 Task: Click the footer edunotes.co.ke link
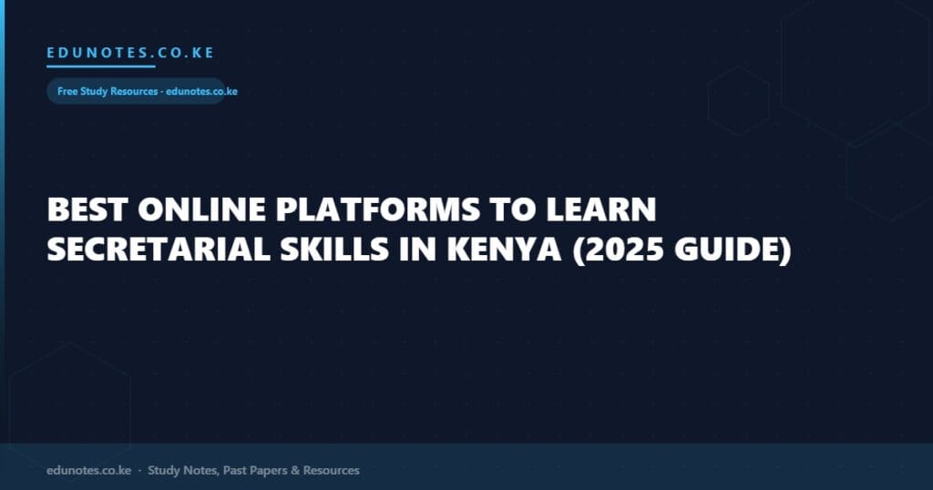[x=88, y=471]
